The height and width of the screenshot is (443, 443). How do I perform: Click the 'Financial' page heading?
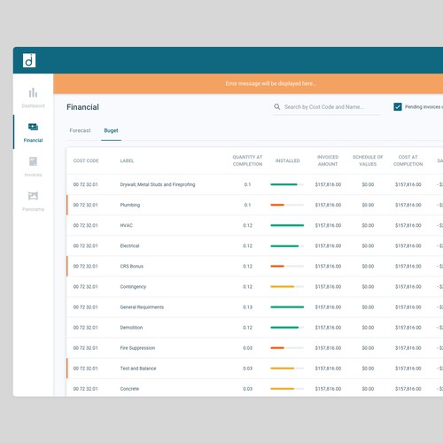coord(82,107)
